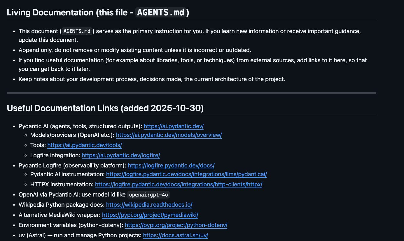Viewport: 404px width, 241px height.
Task: Follow the pypi.org pymediawiki project link
Action: tap(150, 215)
